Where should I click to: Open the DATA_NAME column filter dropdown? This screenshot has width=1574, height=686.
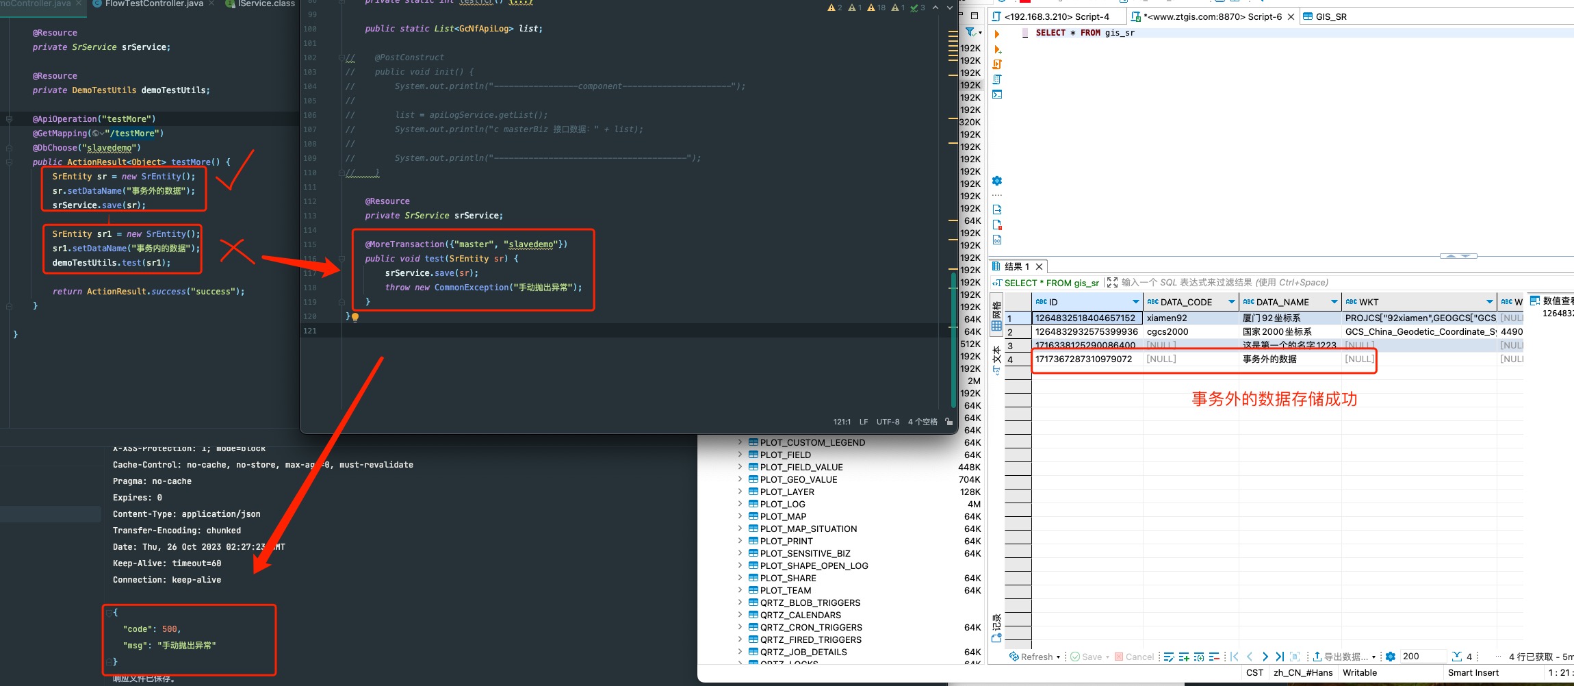(1334, 302)
